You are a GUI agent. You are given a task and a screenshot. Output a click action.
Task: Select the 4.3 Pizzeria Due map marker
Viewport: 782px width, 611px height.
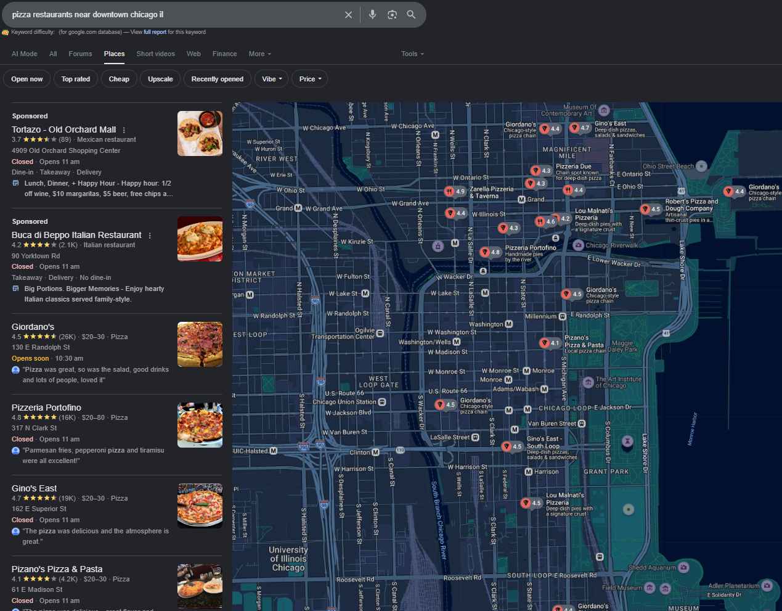541,171
